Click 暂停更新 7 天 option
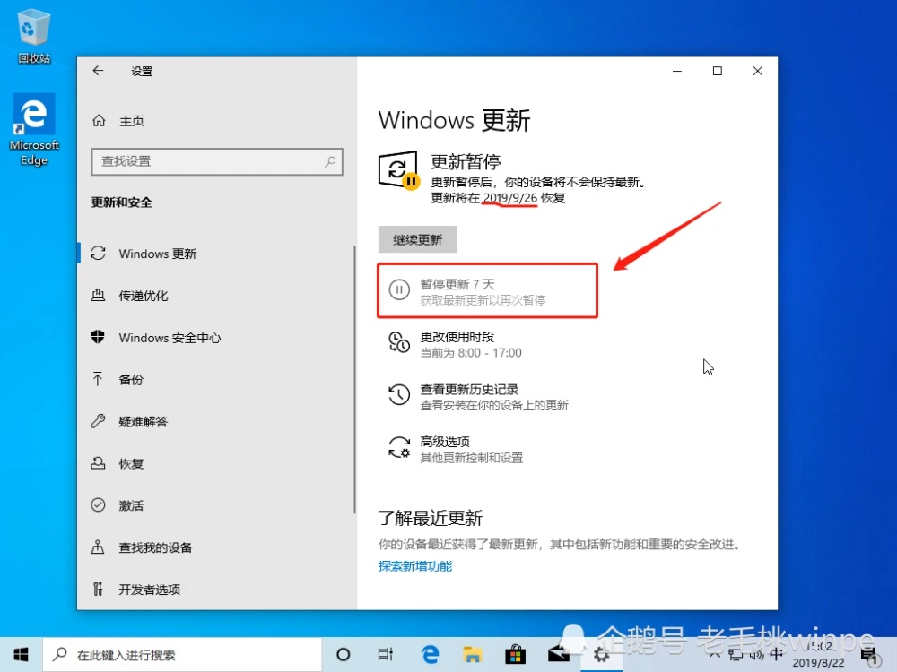Screen dimensions: 897x672 pyautogui.click(x=487, y=290)
